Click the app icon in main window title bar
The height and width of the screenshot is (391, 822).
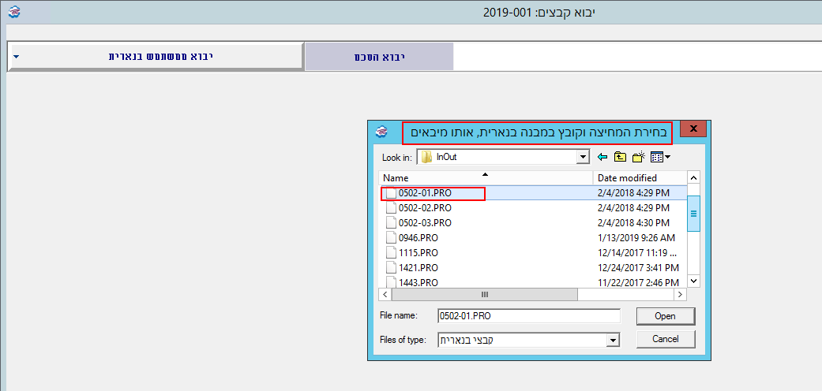[x=12, y=12]
